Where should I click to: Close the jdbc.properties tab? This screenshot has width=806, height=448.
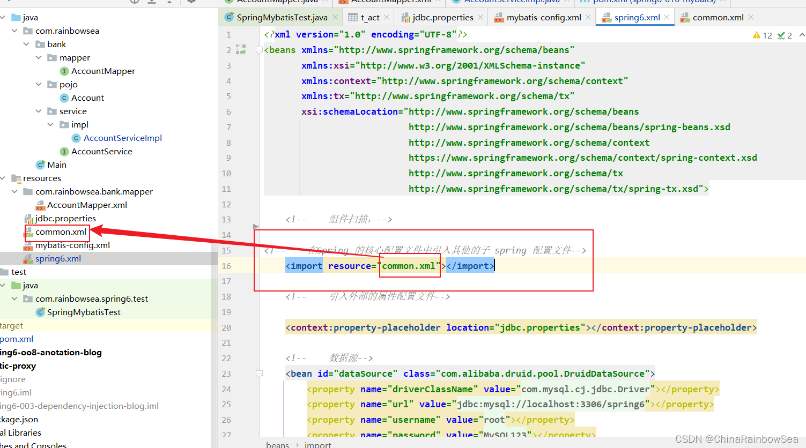pyautogui.click(x=480, y=17)
